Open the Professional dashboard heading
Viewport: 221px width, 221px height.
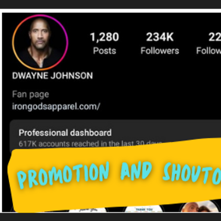pos(65,133)
